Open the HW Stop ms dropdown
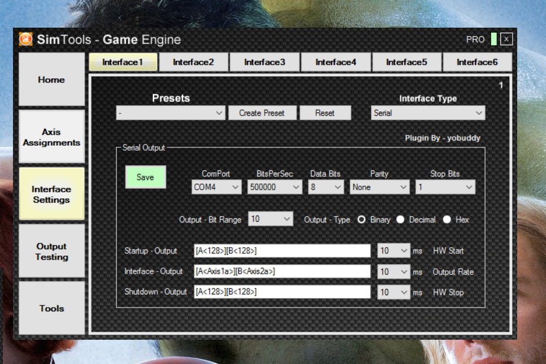The image size is (546, 364). pyautogui.click(x=394, y=292)
